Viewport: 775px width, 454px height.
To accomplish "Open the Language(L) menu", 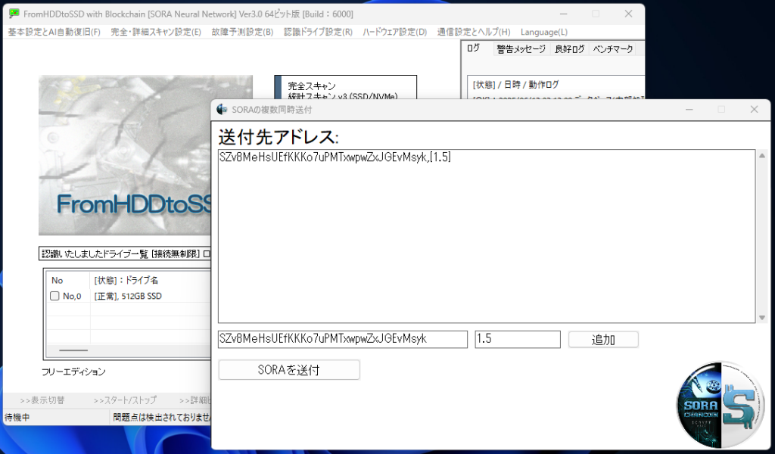I will 543,32.
